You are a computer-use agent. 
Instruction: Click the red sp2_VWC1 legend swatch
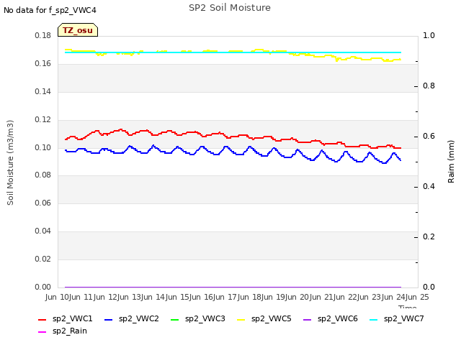click(x=42, y=319)
